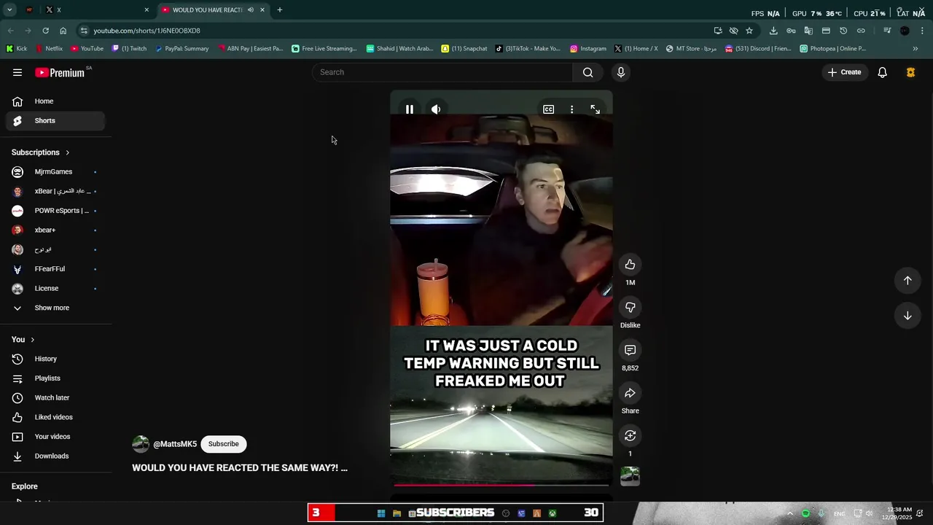Open Your videos in sidebar
The width and height of the screenshot is (933, 525).
point(55,437)
